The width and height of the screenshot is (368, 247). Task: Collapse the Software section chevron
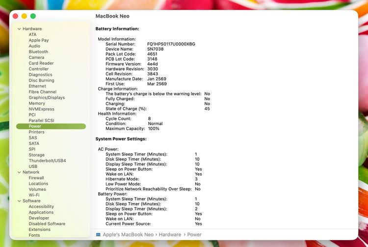click(19, 201)
